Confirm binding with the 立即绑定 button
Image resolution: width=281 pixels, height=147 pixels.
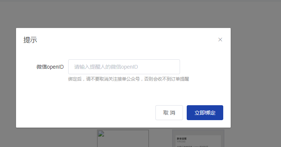[205, 113]
